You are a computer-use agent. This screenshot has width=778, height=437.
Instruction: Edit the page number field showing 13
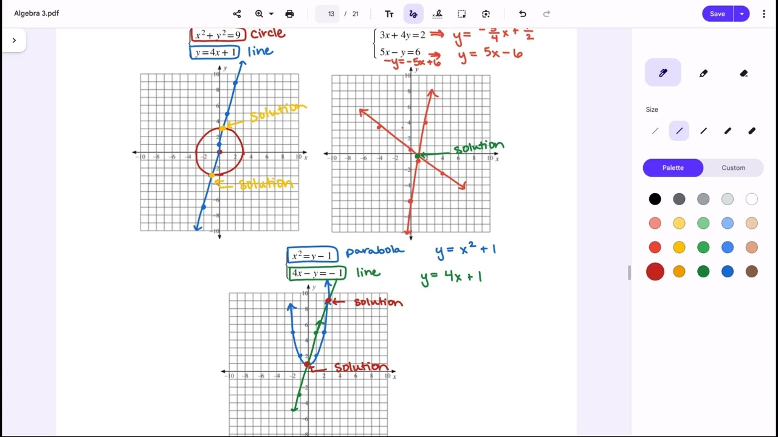pyautogui.click(x=328, y=13)
